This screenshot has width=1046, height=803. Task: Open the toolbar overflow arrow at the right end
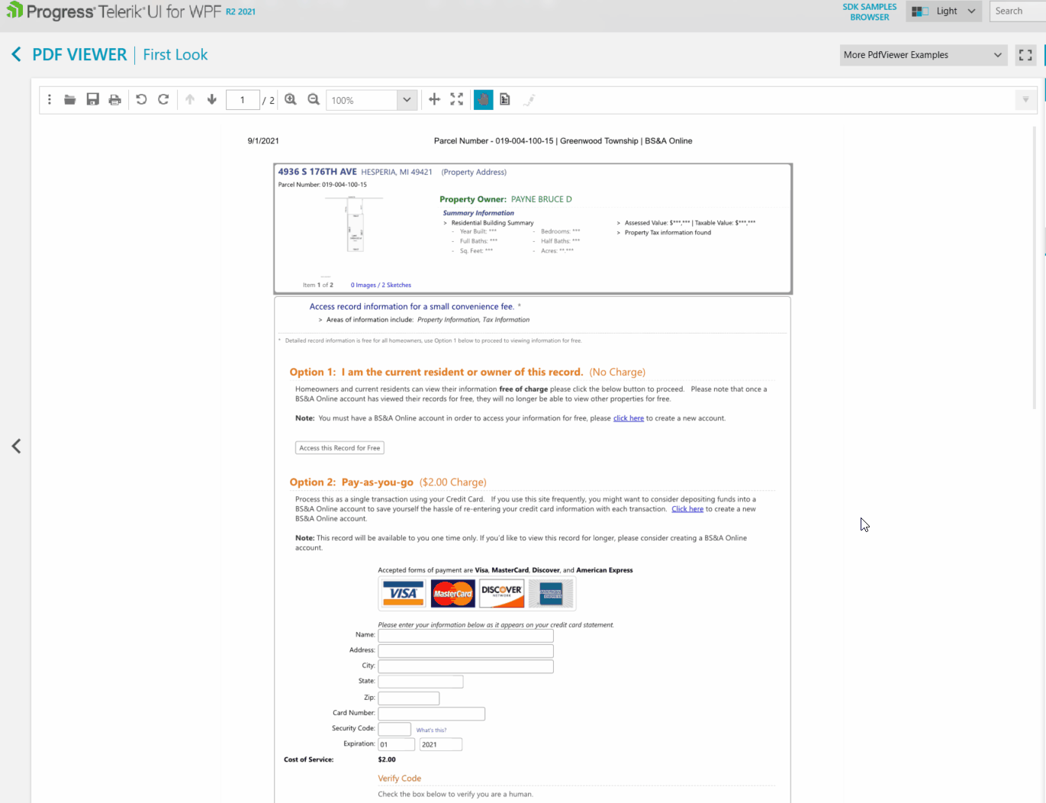coord(1025,100)
